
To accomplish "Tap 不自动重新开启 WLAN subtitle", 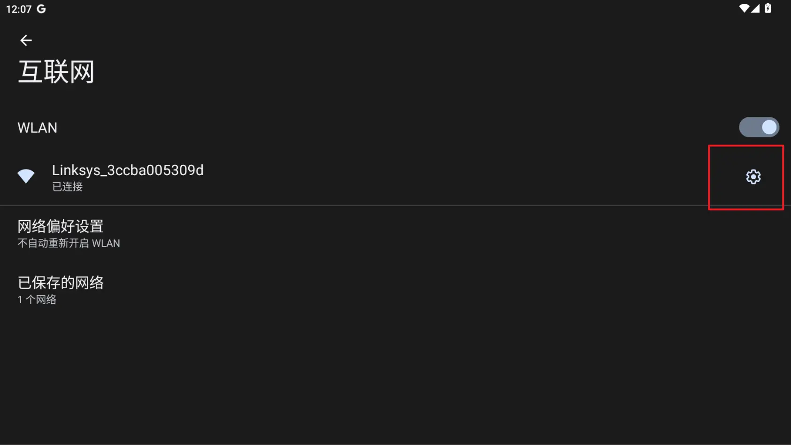I will tap(69, 243).
